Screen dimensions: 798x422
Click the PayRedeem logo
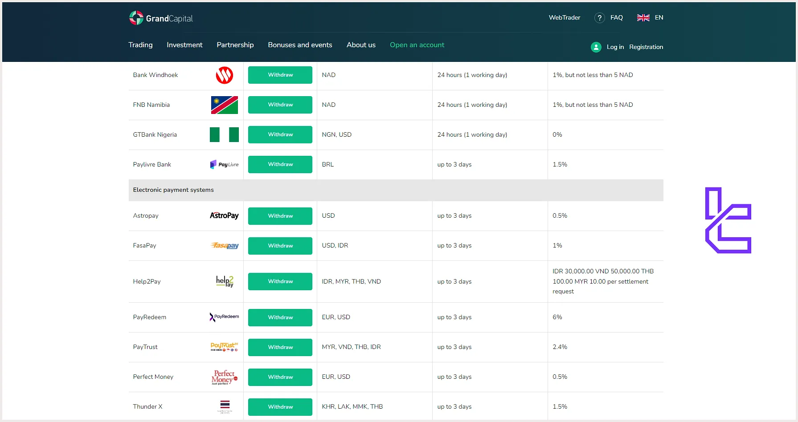[224, 317]
